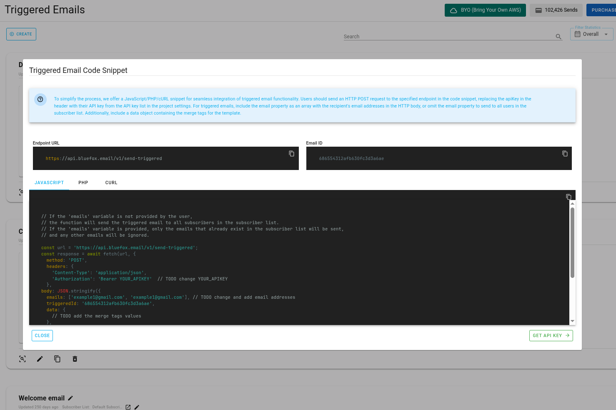Edit the subscriber list with the pencil icon
The image size is (616, 410).
coord(136,407)
